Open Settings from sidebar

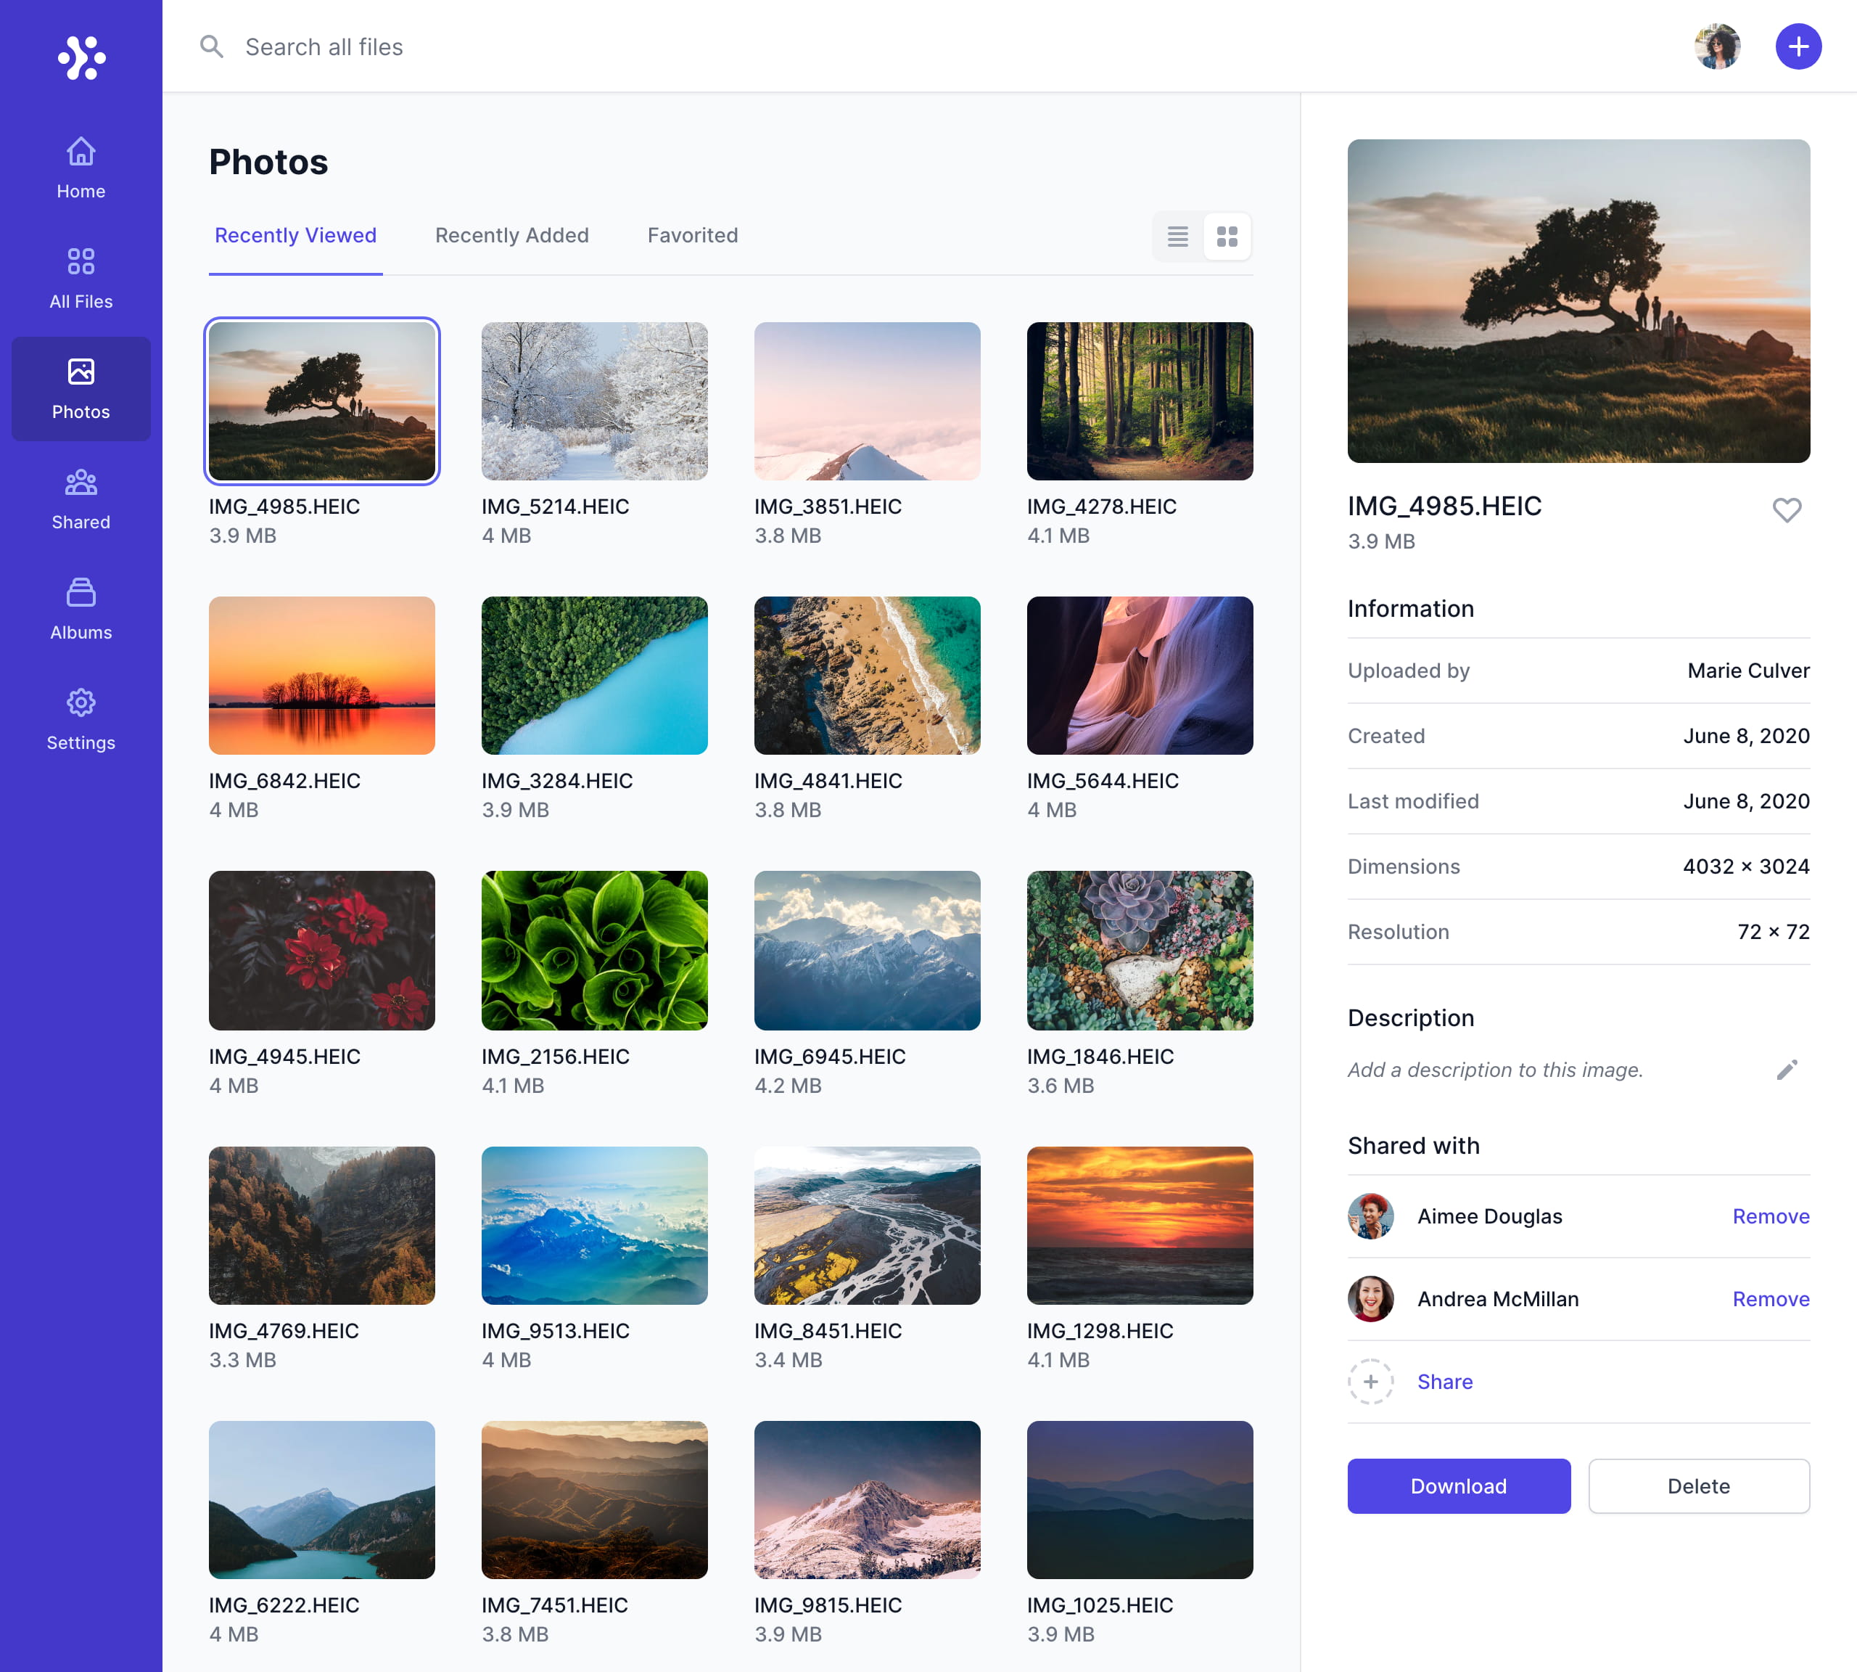(x=81, y=719)
